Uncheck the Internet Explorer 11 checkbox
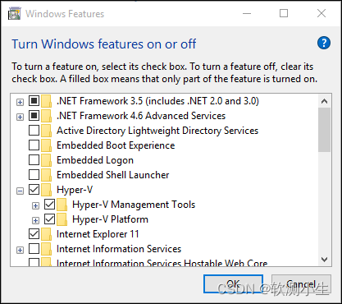This screenshot has width=342, height=304. pyautogui.click(x=34, y=233)
